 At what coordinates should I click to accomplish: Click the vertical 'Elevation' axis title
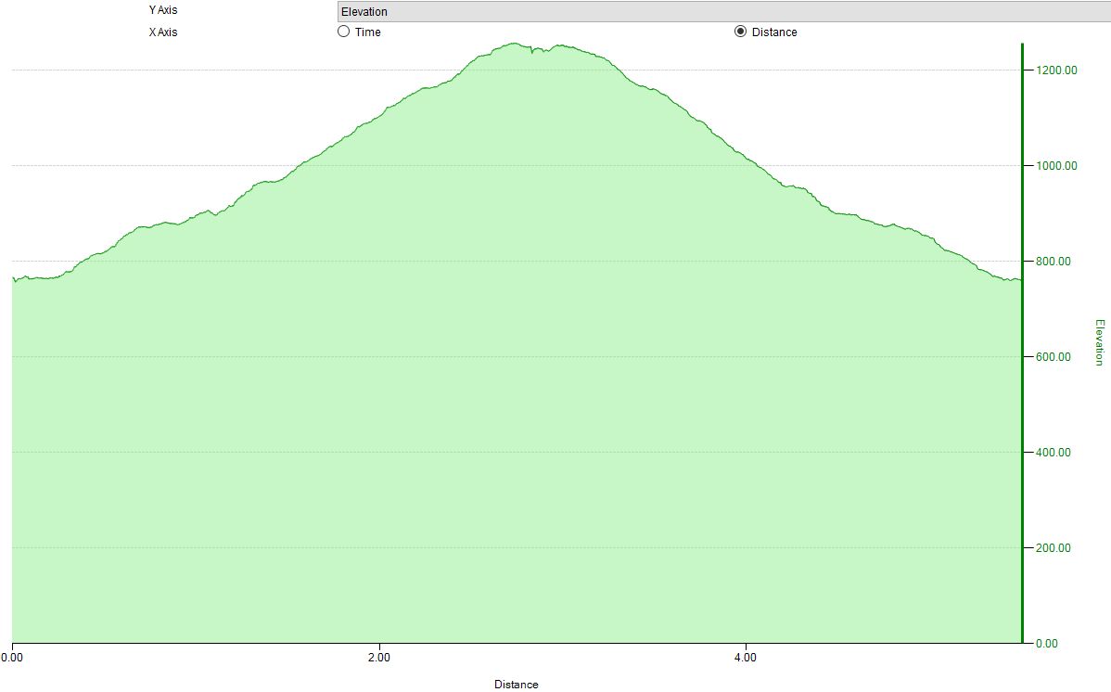(x=1100, y=342)
